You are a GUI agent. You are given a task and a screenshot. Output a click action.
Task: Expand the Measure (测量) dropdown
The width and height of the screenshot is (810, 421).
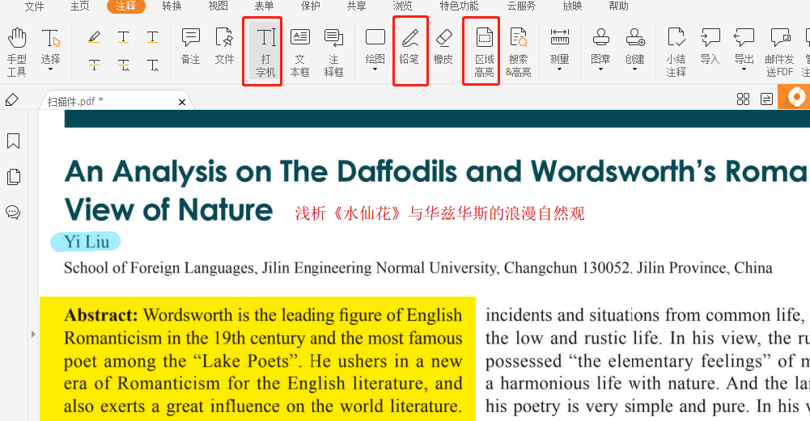tap(559, 69)
